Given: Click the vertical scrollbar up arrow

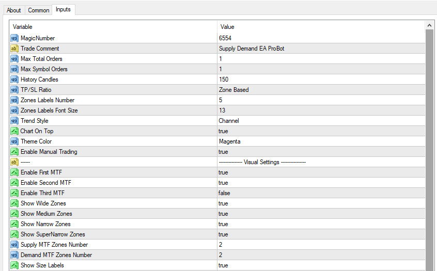Looking at the screenshot, I should [429, 25].
